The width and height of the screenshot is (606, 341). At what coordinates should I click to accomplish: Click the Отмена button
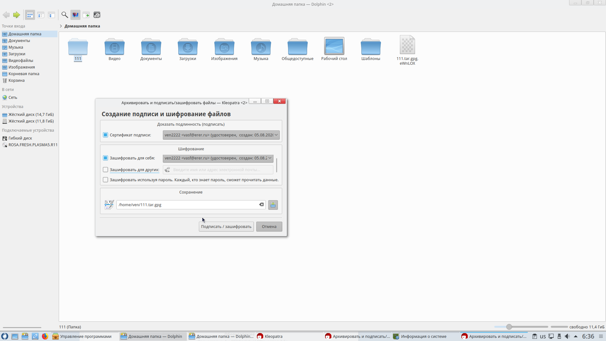269,227
